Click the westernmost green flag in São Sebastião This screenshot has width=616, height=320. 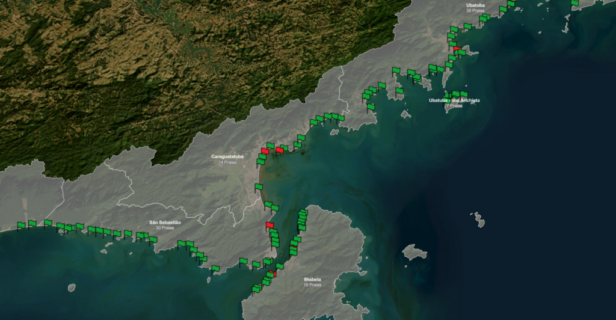pos(22,226)
